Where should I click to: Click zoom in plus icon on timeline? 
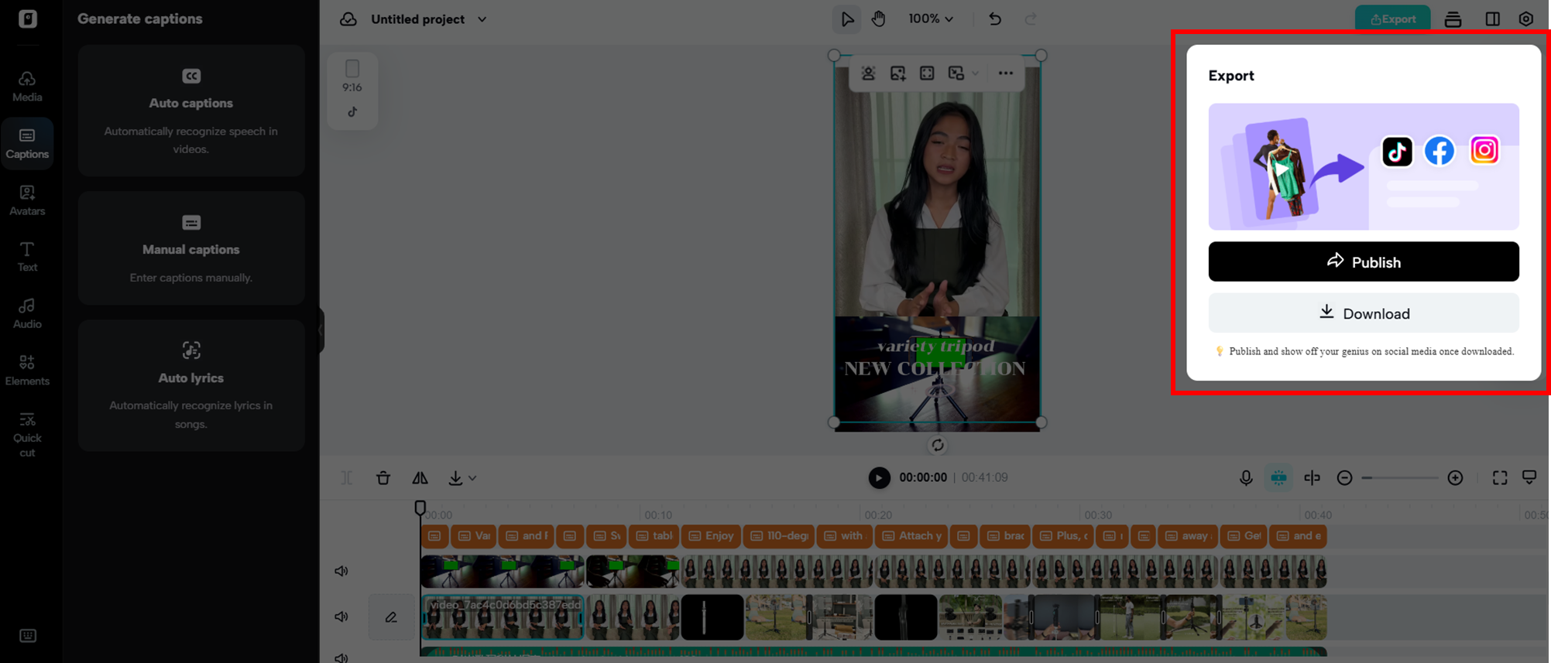pos(1455,478)
